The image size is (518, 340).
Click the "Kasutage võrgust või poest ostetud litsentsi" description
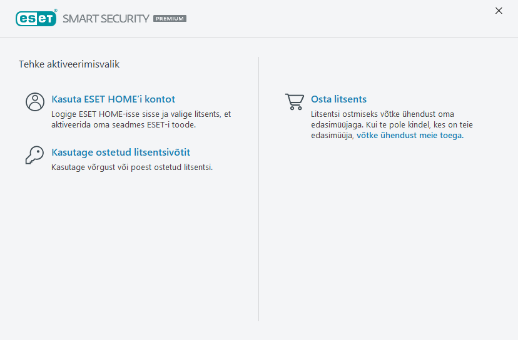131,167
